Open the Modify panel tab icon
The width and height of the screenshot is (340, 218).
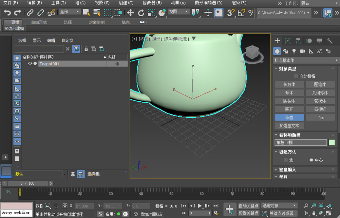288,41
